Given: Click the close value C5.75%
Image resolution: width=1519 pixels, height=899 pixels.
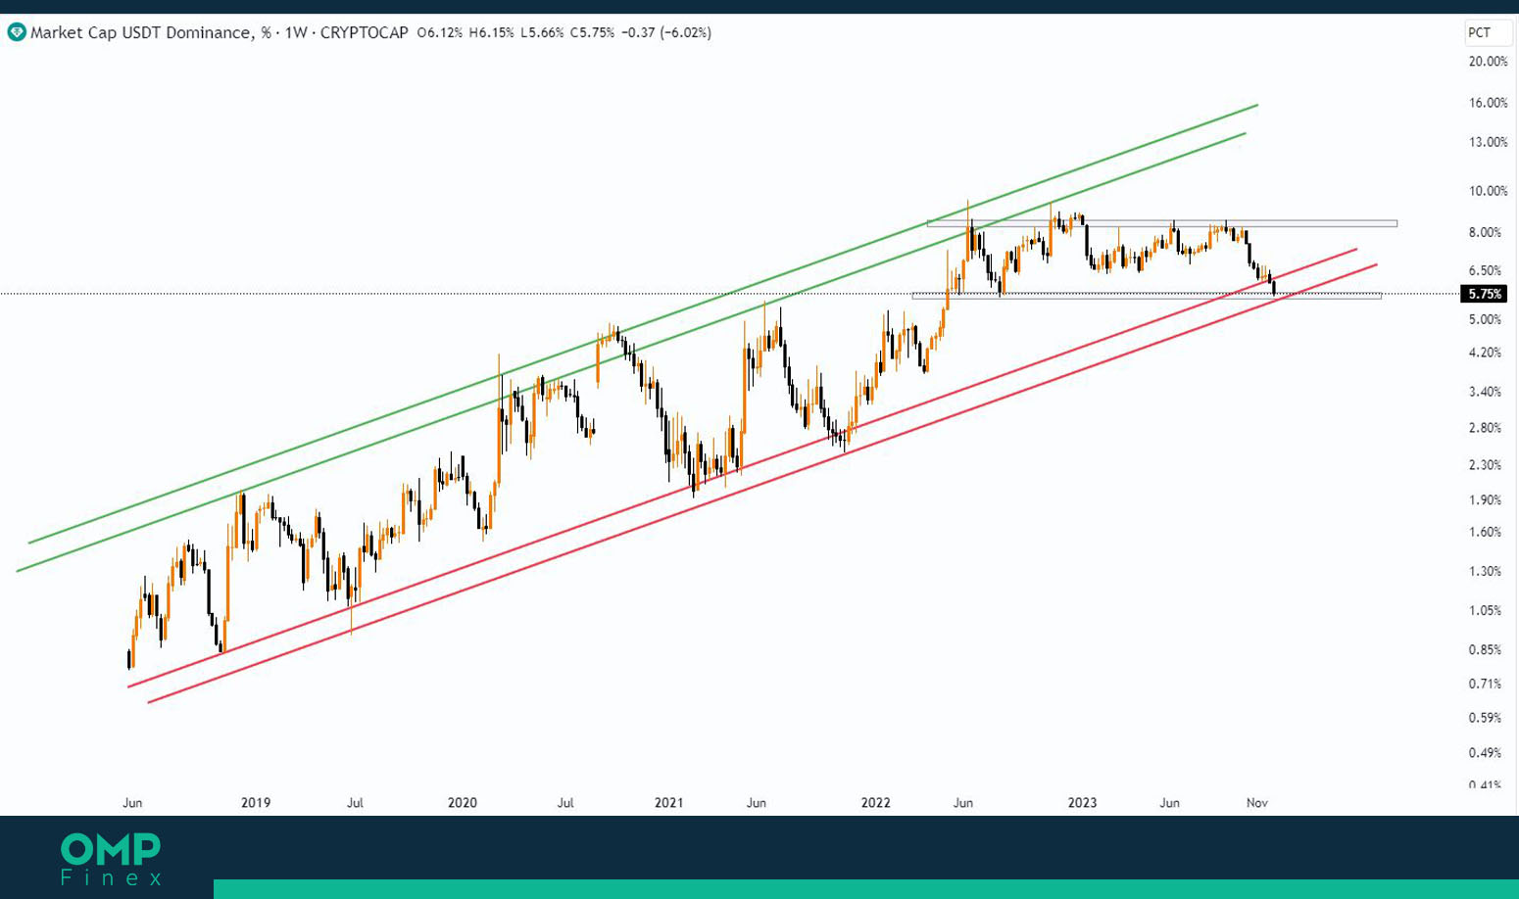Looking at the screenshot, I should pyautogui.click(x=592, y=32).
